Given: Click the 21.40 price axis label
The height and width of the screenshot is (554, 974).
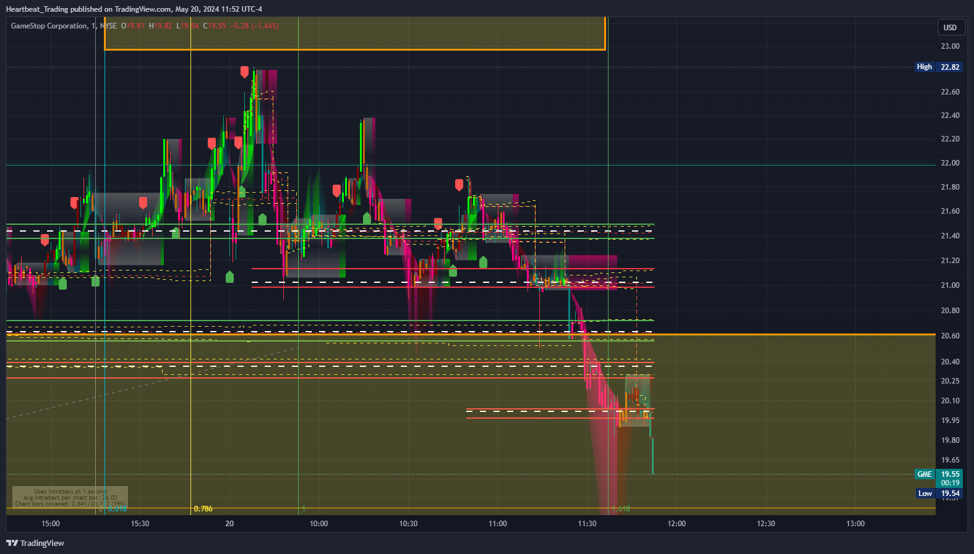Looking at the screenshot, I should pos(950,236).
